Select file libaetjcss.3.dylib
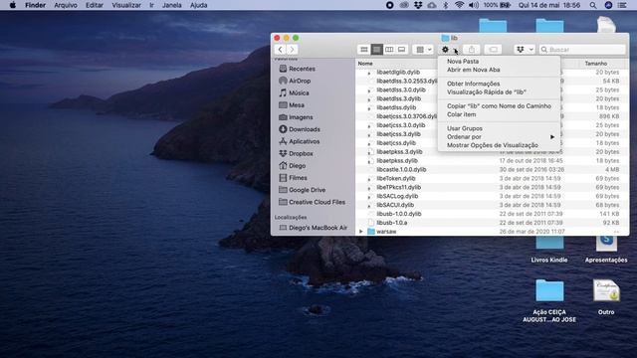This screenshot has height=358, width=637. 398,134
